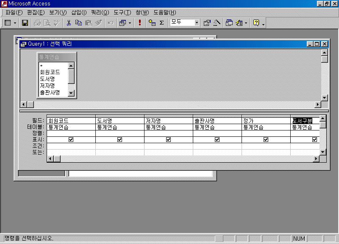Click the Undo arrow icon
The height and width of the screenshot is (244, 339).
point(111,23)
